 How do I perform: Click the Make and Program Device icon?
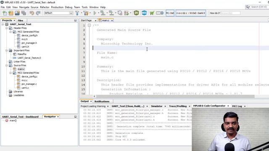tap(103, 13)
